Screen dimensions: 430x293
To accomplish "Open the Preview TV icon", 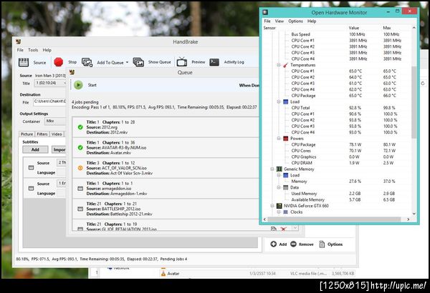I will pyautogui.click(x=182, y=62).
